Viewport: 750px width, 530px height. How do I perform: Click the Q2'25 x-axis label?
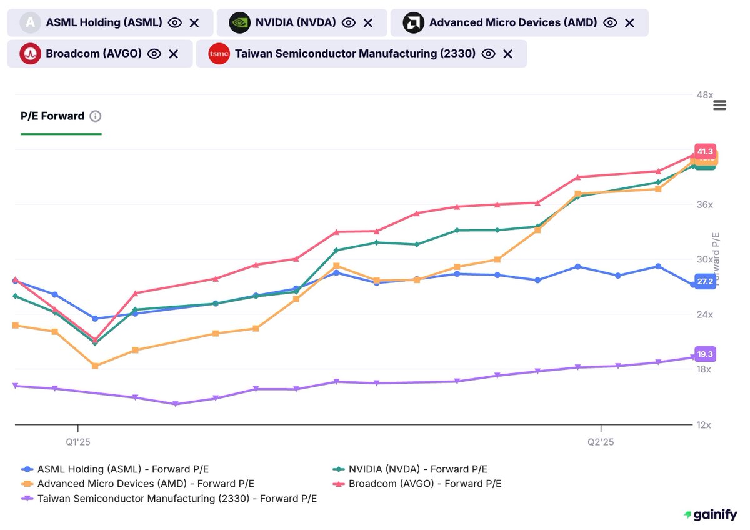pyautogui.click(x=601, y=442)
